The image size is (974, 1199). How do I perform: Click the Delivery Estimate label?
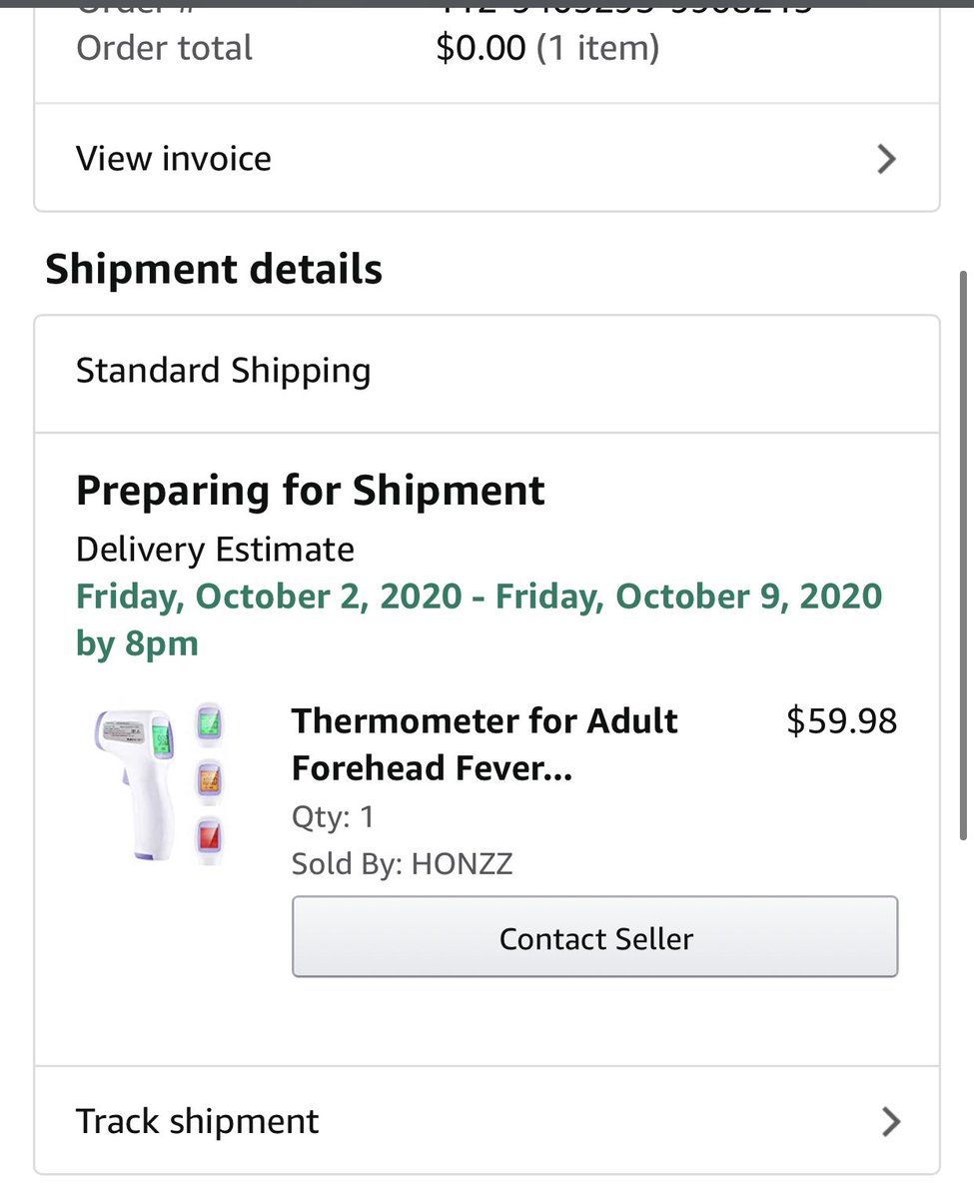[215, 550]
